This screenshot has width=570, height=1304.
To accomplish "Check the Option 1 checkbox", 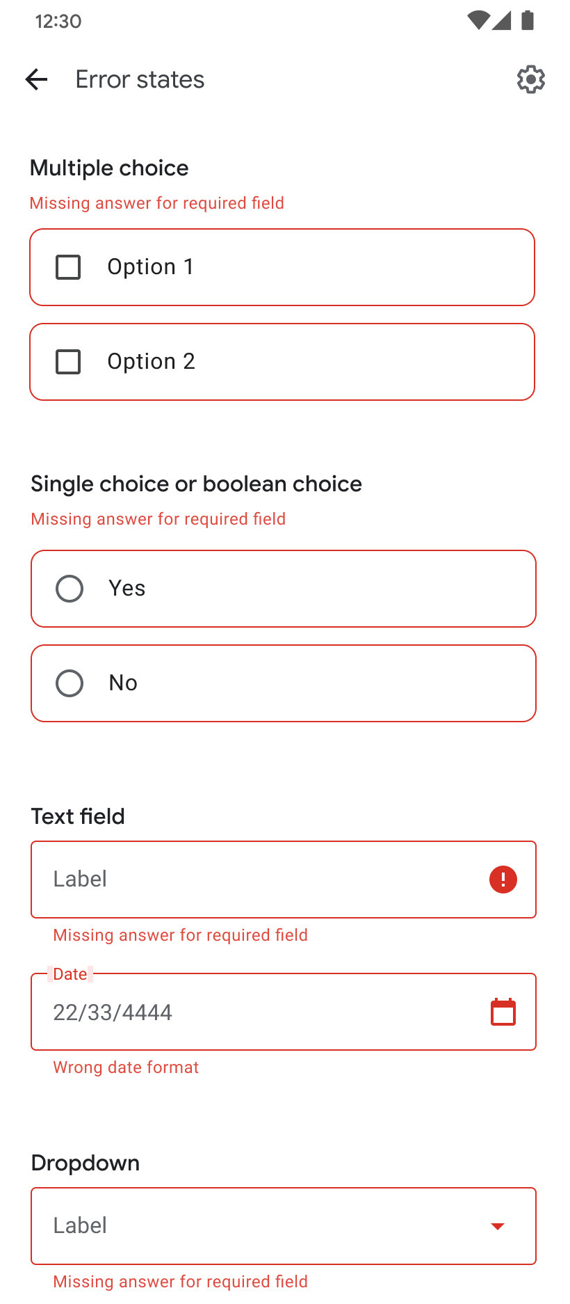I will [x=67, y=267].
